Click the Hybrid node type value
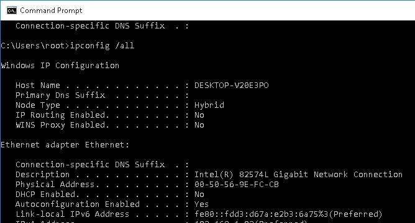This screenshot has height=223, width=415. (209, 105)
